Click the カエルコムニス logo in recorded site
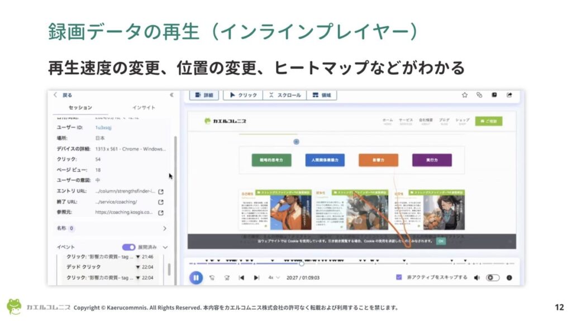The width and height of the screenshot is (572, 321). [225, 121]
